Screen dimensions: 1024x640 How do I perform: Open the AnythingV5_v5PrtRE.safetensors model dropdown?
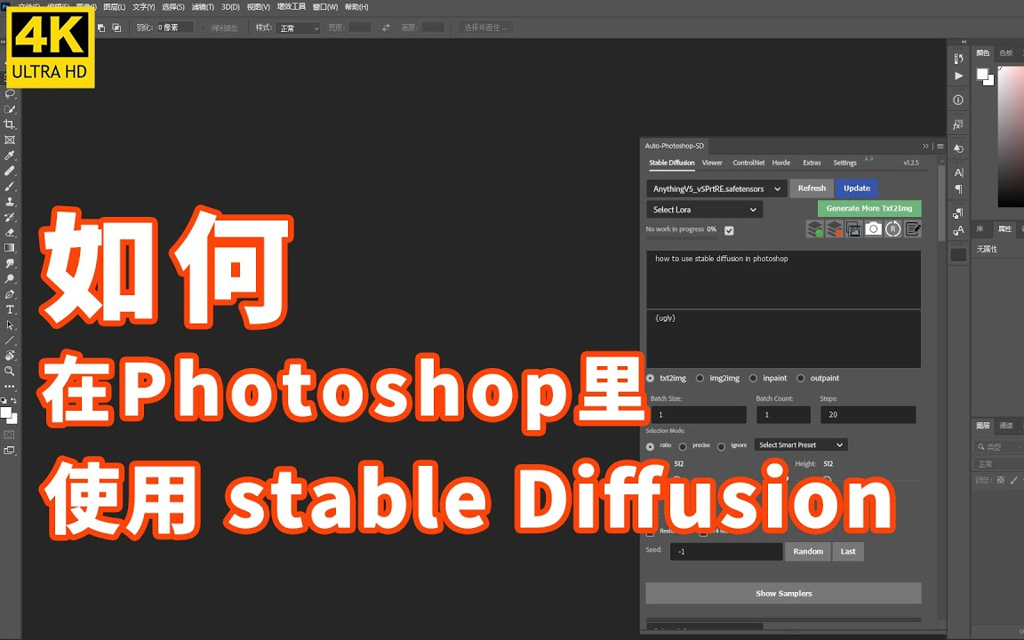point(715,188)
